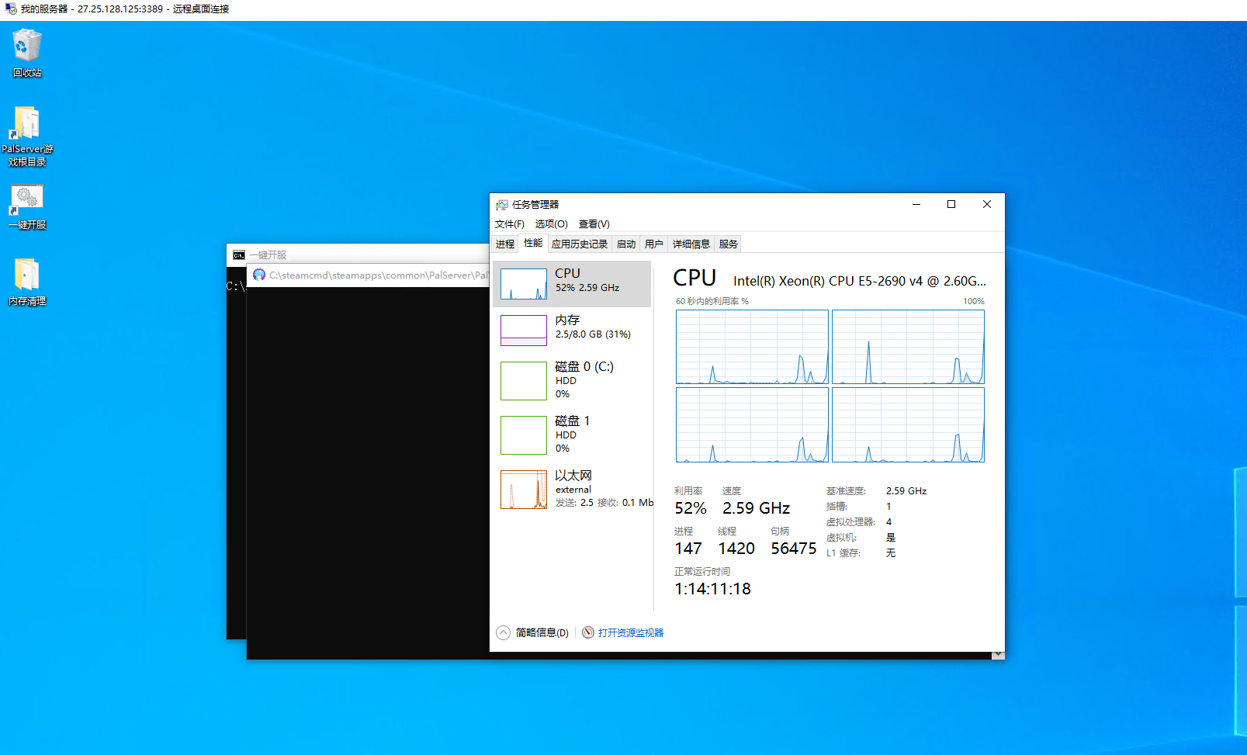Image resolution: width=1247 pixels, height=755 pixels.
Task: Select the CPU 52% performance entry
Action: coord(572,284)
